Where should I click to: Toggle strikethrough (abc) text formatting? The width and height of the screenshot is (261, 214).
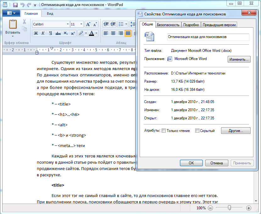tap(58, 33)
